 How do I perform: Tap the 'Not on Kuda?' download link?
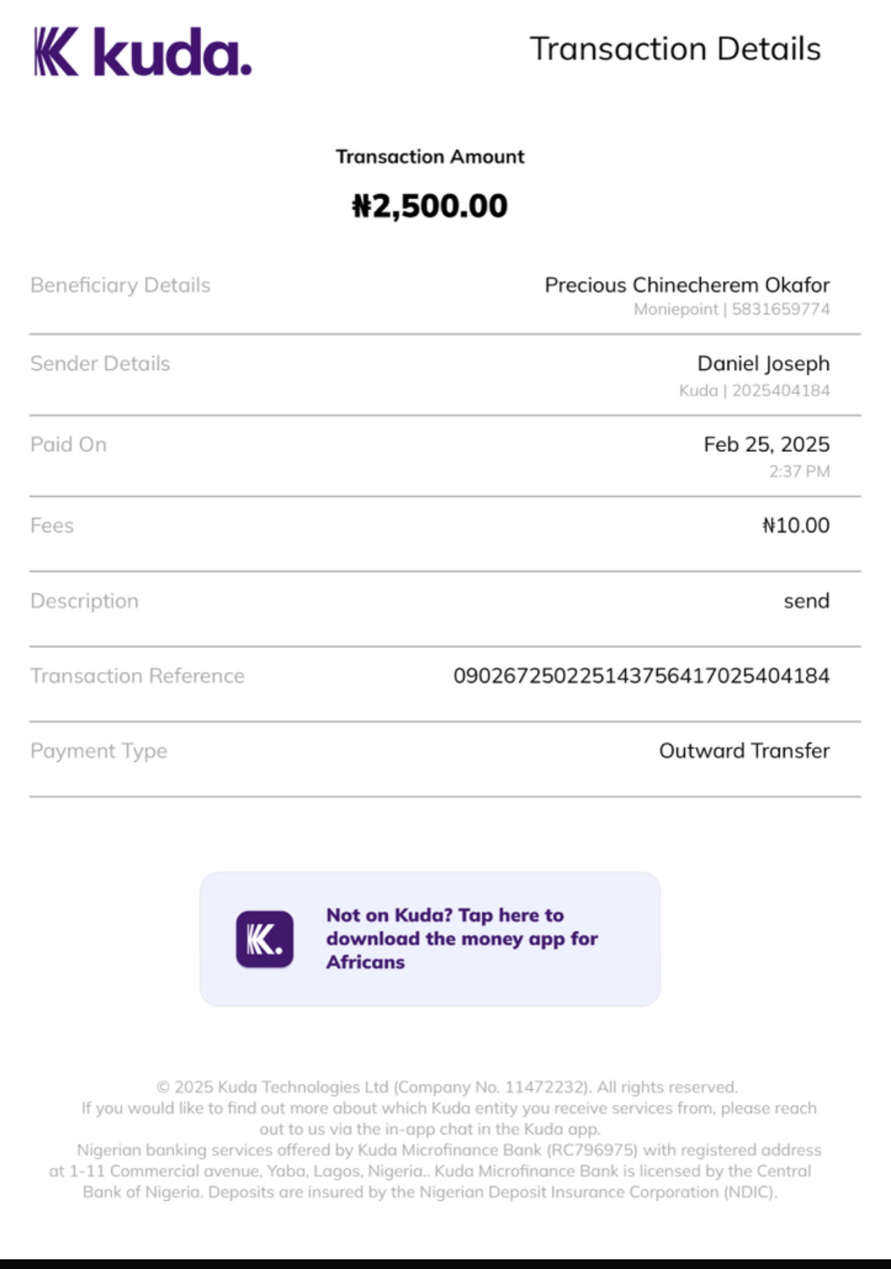[x=461, y=939]
